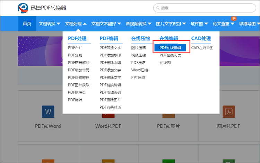
Task: Expand the 文档文本翻译 dropdown
Action: 106,24
